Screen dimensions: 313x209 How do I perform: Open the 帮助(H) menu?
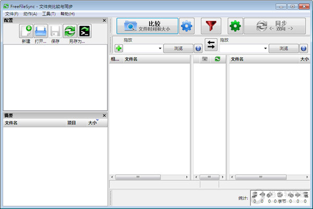[67, 14]
